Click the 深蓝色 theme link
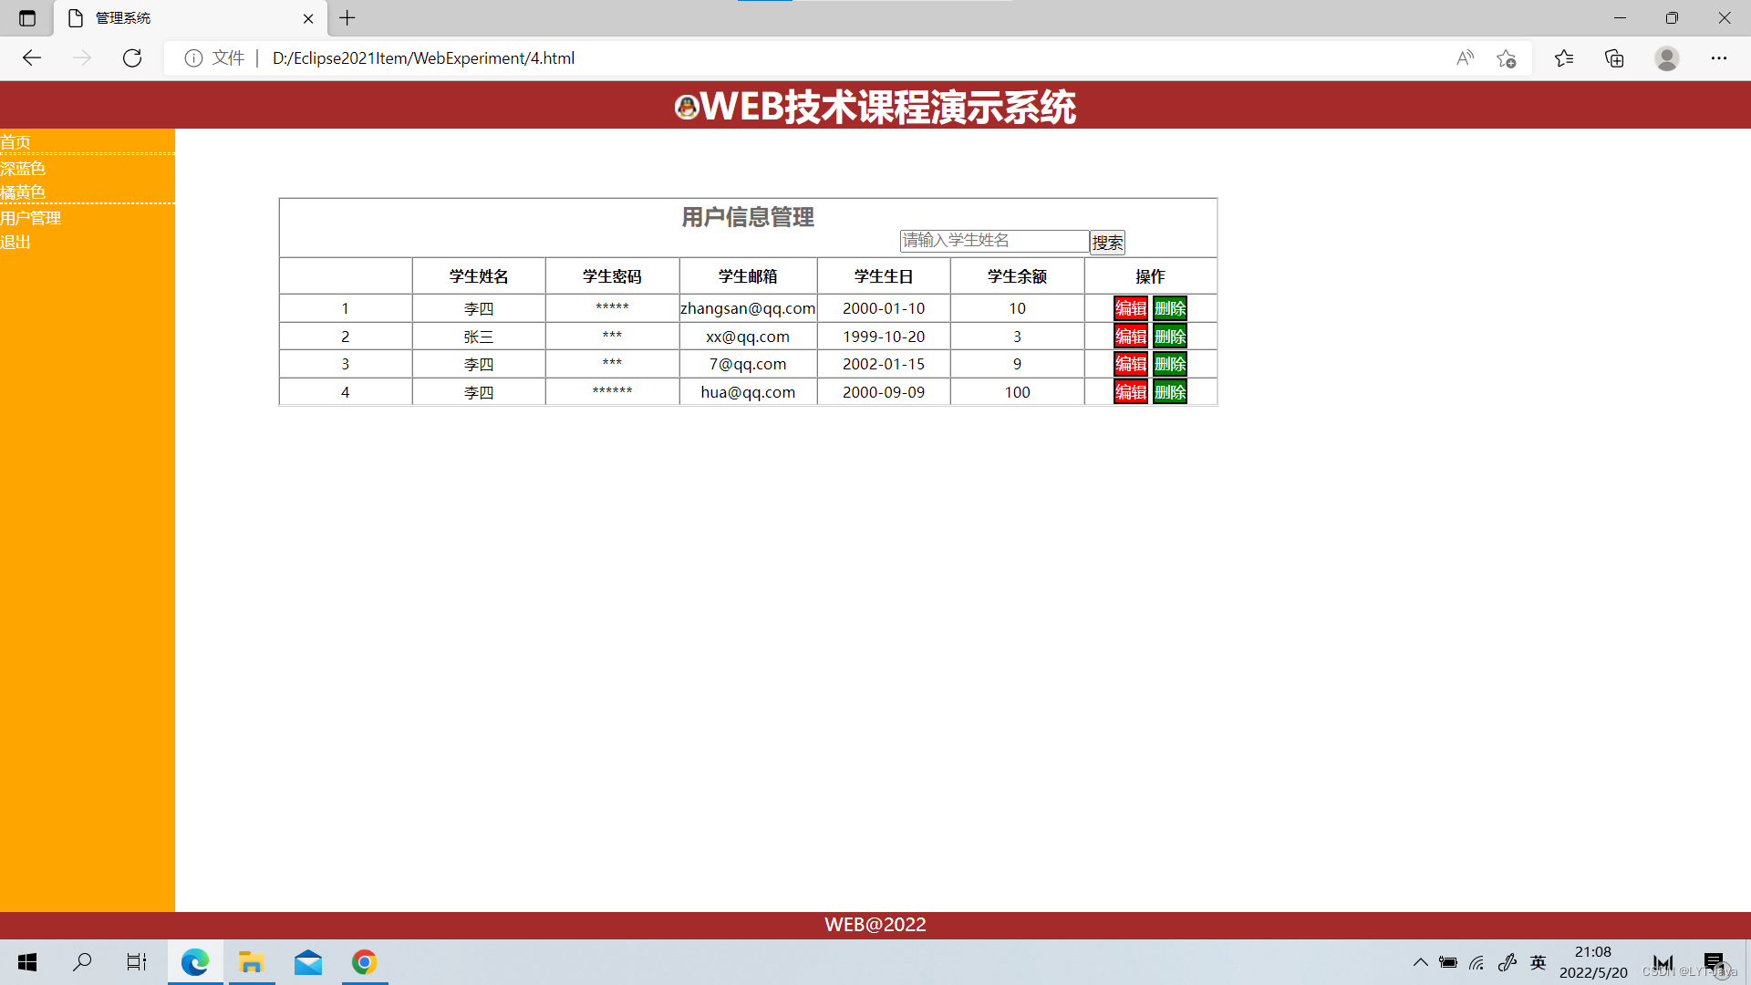1751x985 pixels. tap(23, 168)
